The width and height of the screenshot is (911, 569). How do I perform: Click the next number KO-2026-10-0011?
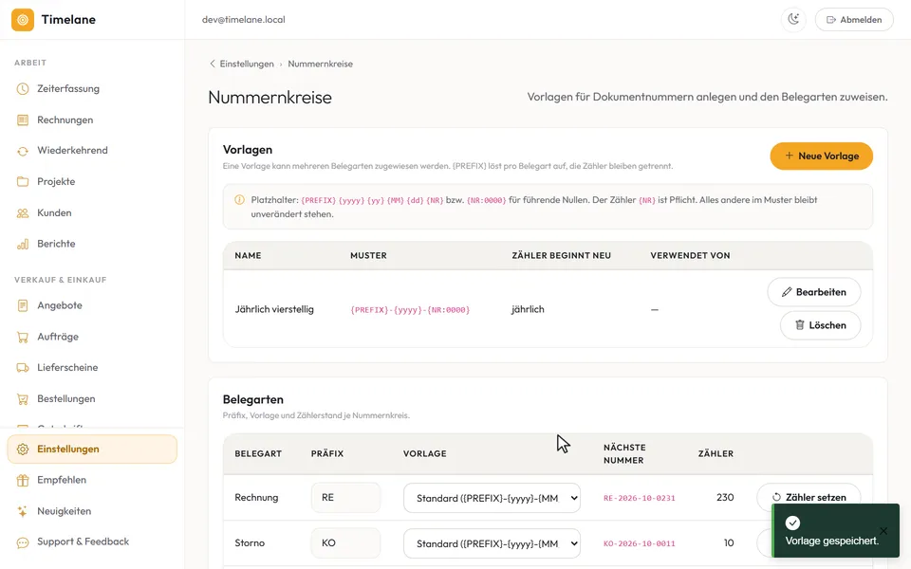click(639, 543)
